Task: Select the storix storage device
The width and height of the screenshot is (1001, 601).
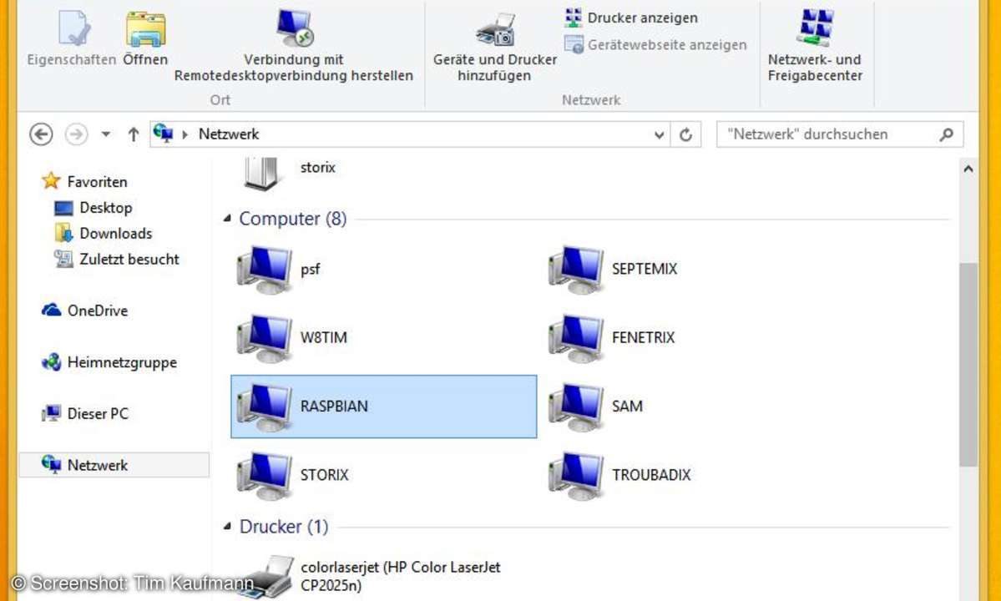Action: (x=289, y=172)
